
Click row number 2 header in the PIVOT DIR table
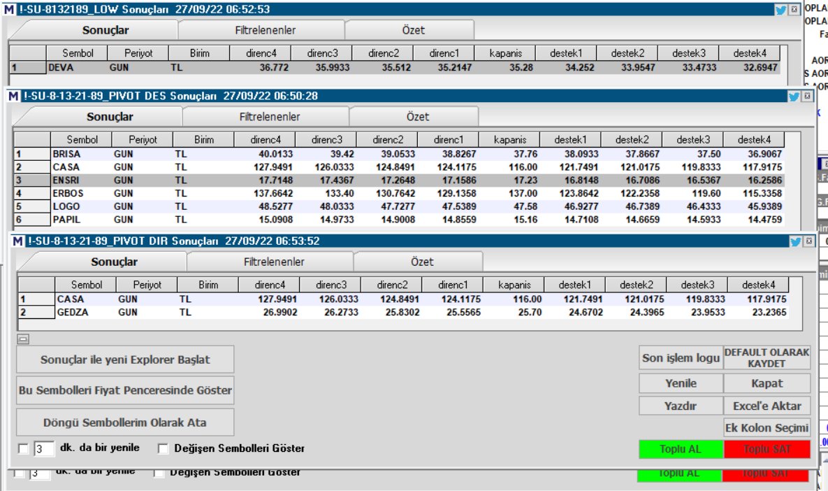point(36,313)
